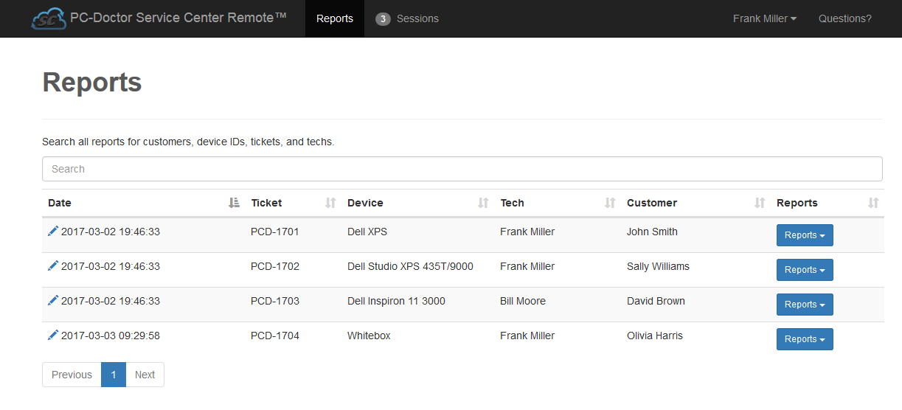
Task: Edit the PCD-1703 report pencil icon
Action: pos(53,301)
